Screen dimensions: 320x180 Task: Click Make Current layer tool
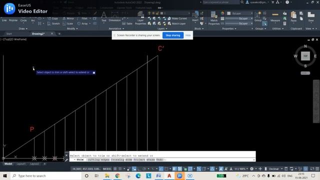pyautogui.click(x=177, y=18)
